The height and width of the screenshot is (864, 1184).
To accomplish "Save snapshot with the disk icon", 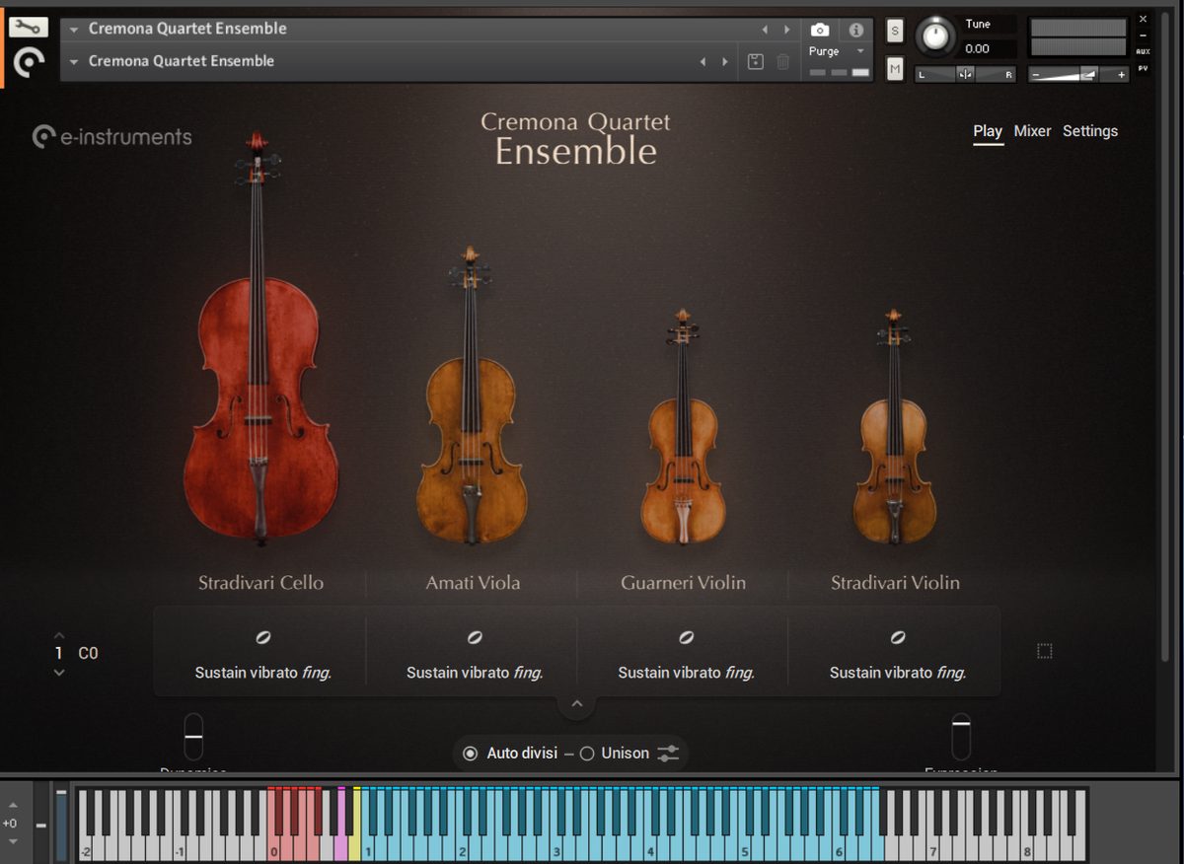I will [x=755, y=61].
